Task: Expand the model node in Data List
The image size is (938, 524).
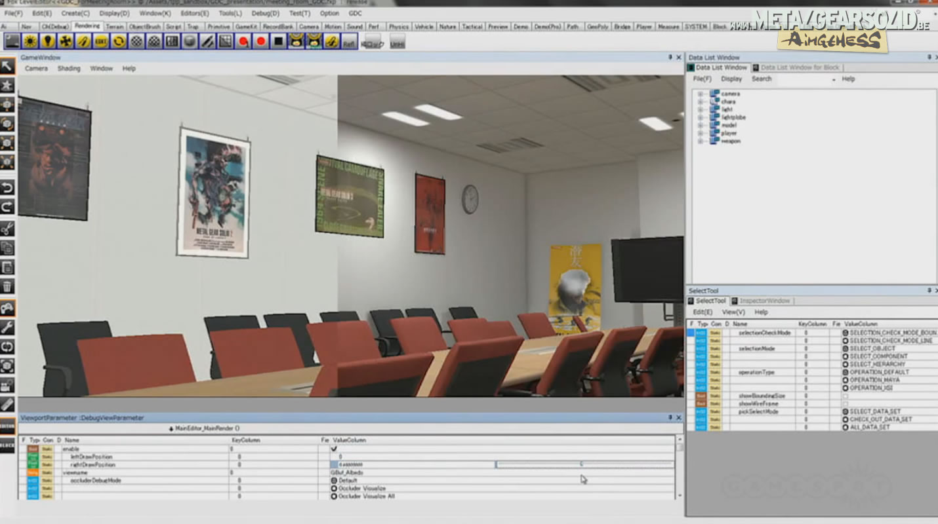Action: pos(700,125)
